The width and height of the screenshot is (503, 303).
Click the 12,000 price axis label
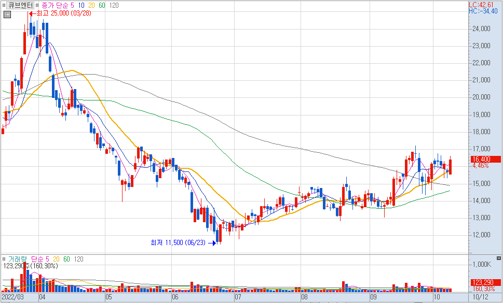481,235
